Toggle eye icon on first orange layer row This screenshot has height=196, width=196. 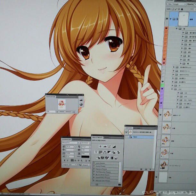[x=166, y=29]
